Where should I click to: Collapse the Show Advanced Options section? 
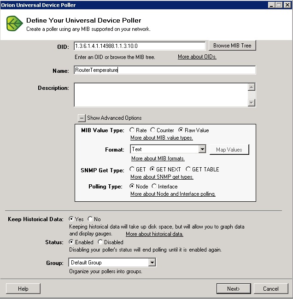pos(82,118)
